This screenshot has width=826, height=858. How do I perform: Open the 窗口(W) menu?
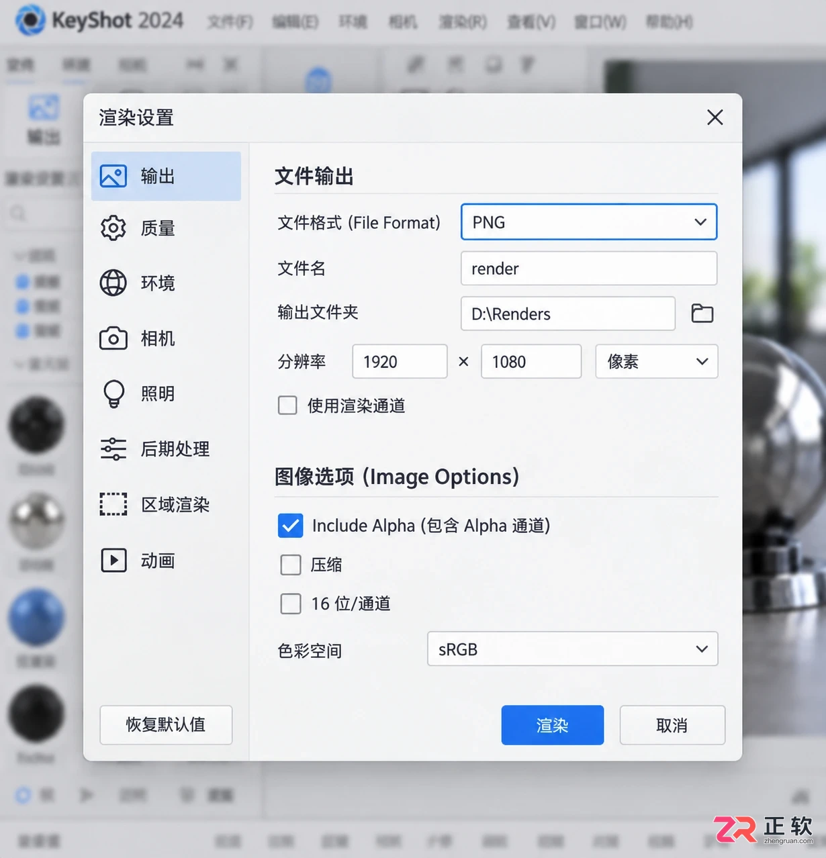coord(600,22)
